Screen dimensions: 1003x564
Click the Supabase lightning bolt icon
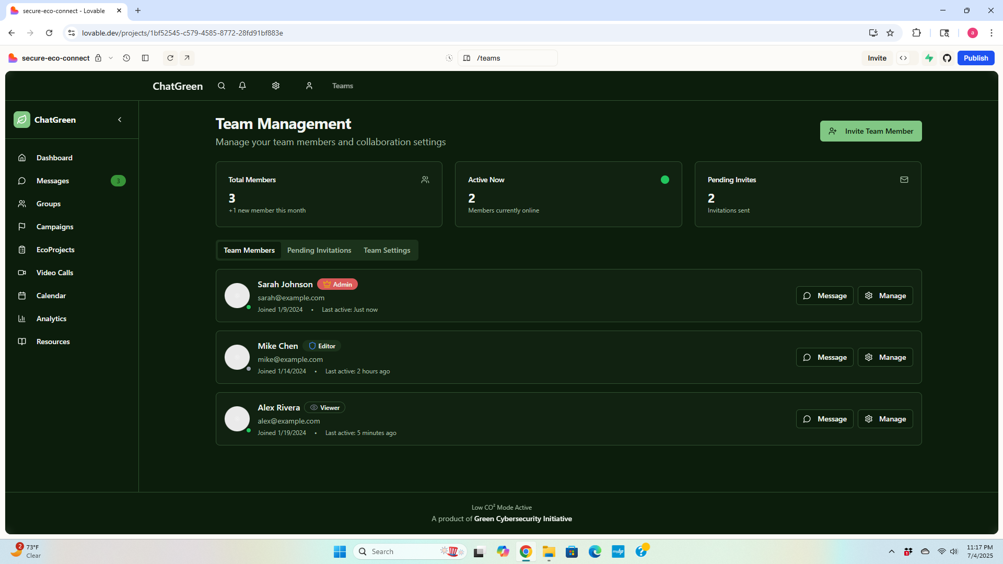click(x=929, y=58)
